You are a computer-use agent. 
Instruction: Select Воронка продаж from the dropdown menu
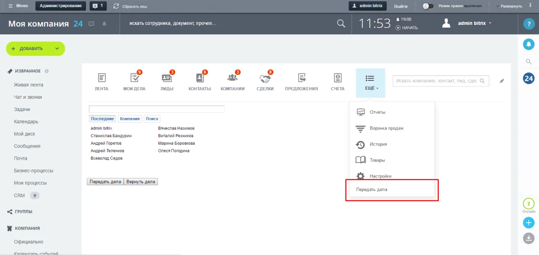click(x=386, y=128)
